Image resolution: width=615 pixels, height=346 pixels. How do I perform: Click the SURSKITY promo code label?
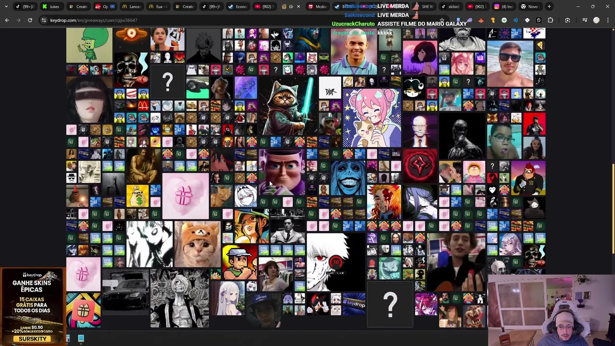point(33,339)
